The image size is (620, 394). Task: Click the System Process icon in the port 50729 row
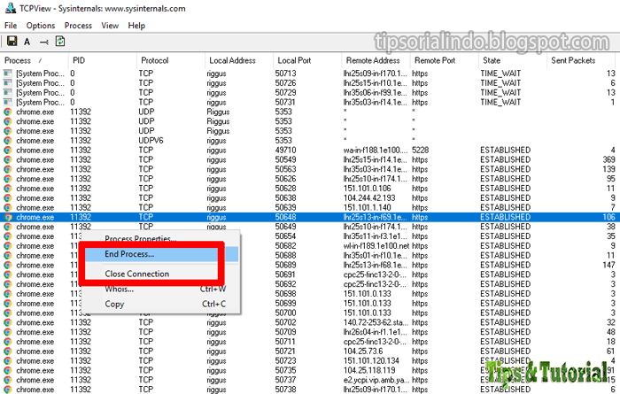pyautogui.click(x=7, y=92)
